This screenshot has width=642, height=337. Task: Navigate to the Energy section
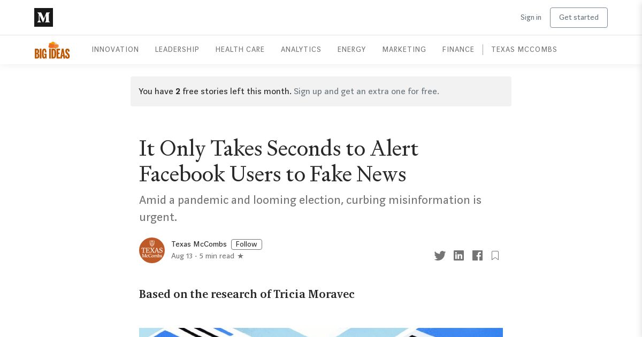[351, 49]
